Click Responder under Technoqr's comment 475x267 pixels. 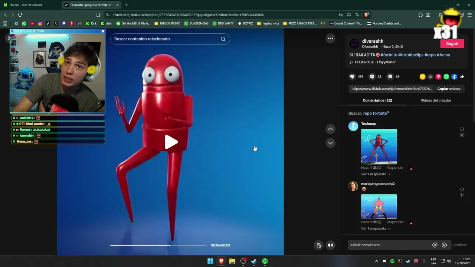click(395, 168)
